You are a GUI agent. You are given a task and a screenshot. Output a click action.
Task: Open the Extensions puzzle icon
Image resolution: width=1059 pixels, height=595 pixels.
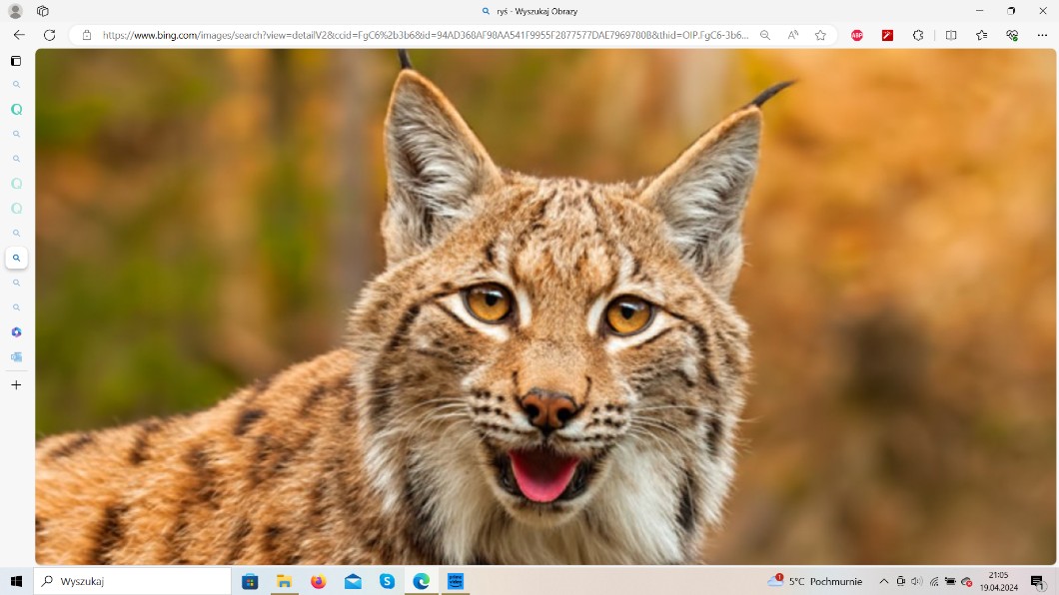(918, 35)
